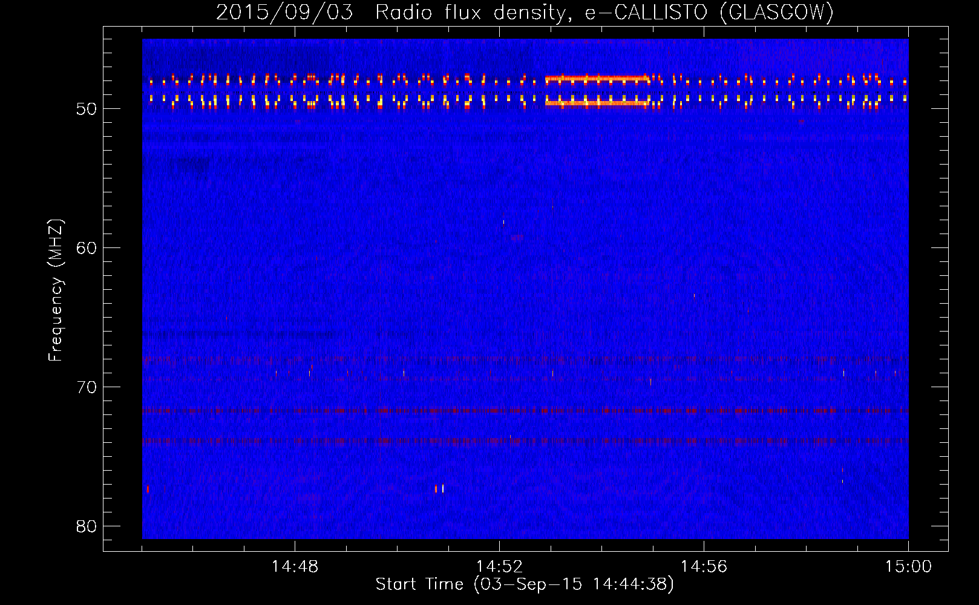Click the 'Frequency (MHZ)' axis label
The width and height of the screenshot is (979, 605).
click(x=55, y=290)
